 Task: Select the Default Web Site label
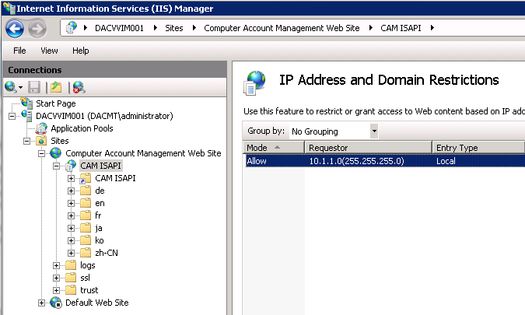(x=96, y=303)
